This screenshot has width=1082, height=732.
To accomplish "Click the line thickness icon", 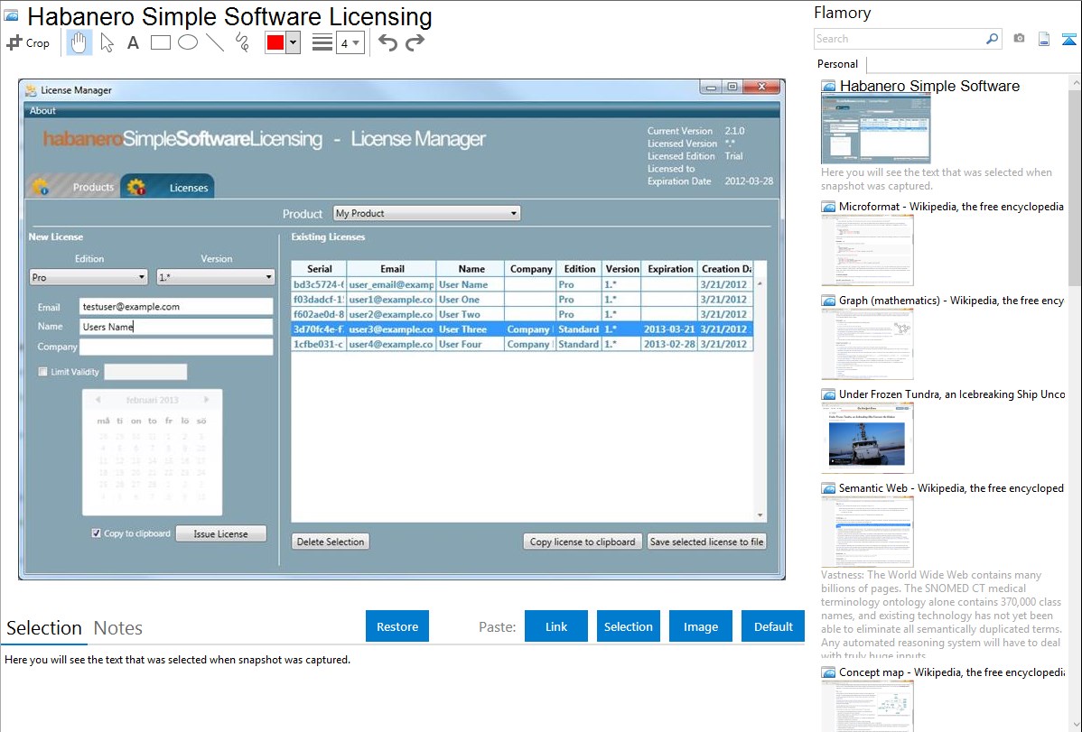I will pyautogui.click(x=322, y=42).
